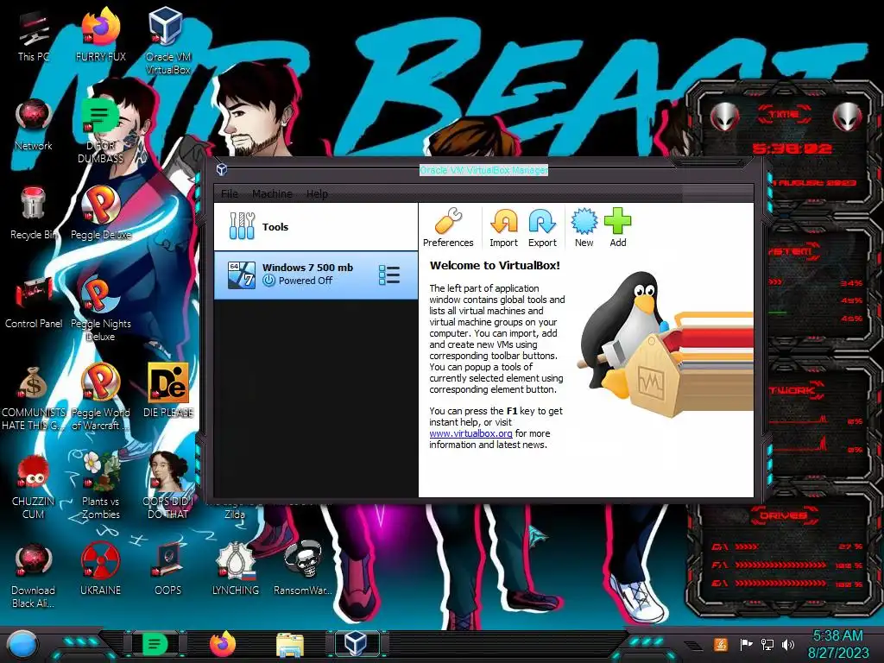Follow the www.virtualbox.org link

pos(470,433)
